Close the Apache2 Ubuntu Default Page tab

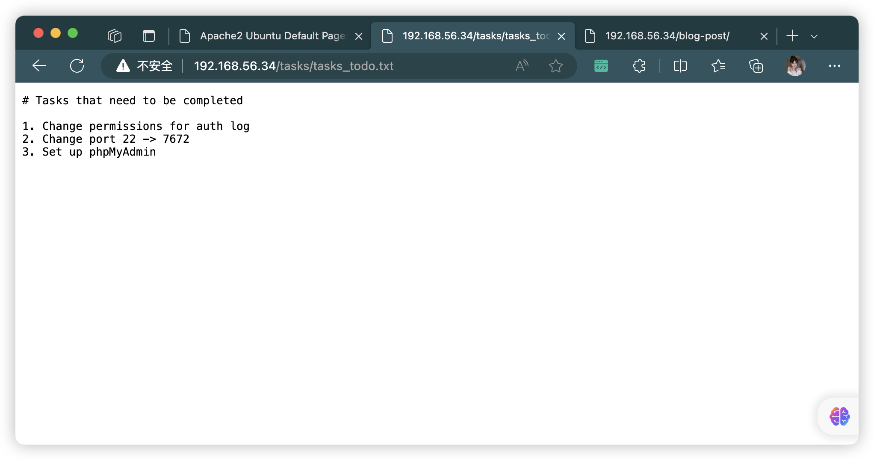359,36
